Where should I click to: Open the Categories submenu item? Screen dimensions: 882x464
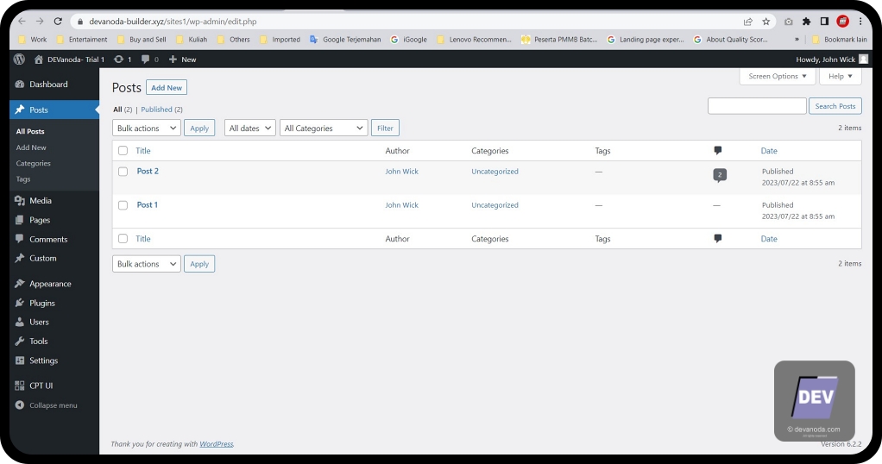click(33, 163)
